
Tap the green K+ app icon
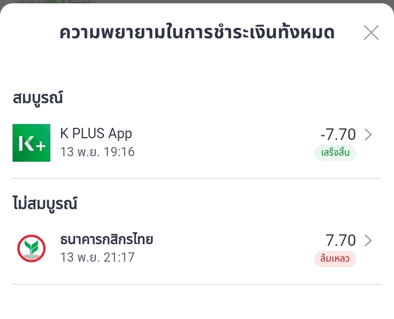click(31, 143)
